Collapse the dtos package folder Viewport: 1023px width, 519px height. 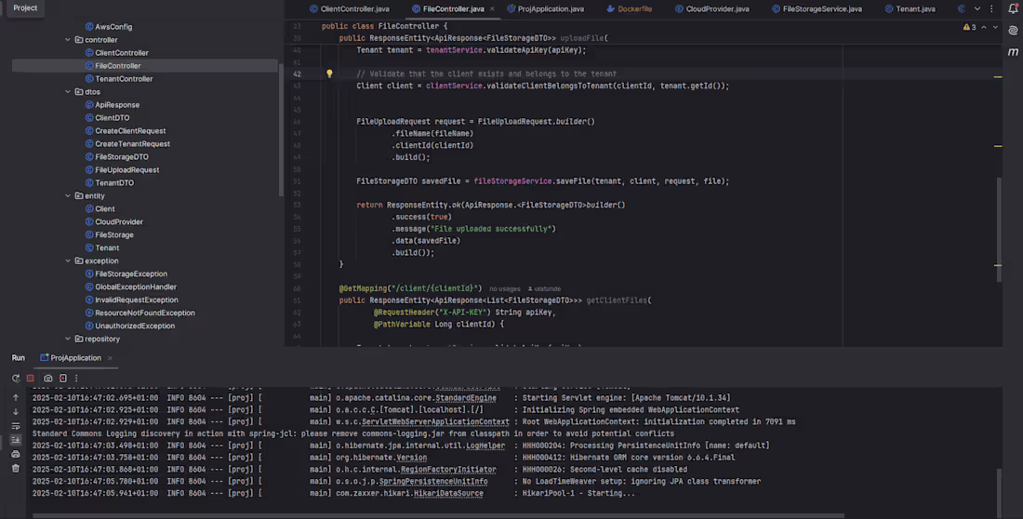(x=69, y=92)
